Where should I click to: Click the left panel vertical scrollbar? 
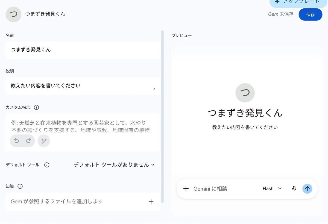click(x=162, y=116)
